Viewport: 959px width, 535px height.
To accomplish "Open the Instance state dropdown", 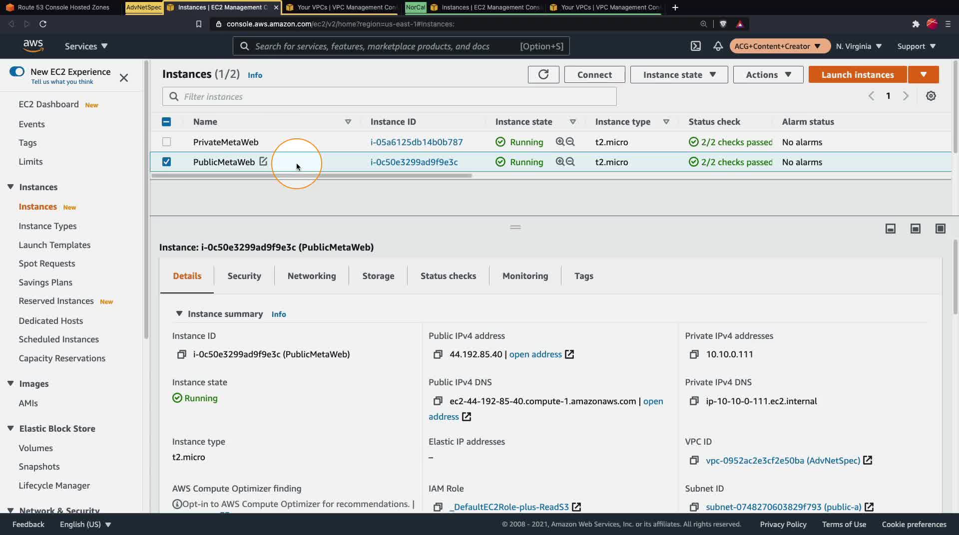I will pyautogui.click(x=679, y=74).
